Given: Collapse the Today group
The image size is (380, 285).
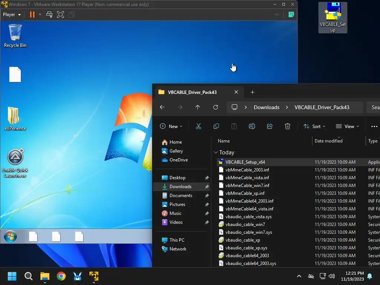Looking at the screenshot, I should [x=216, y=153].
